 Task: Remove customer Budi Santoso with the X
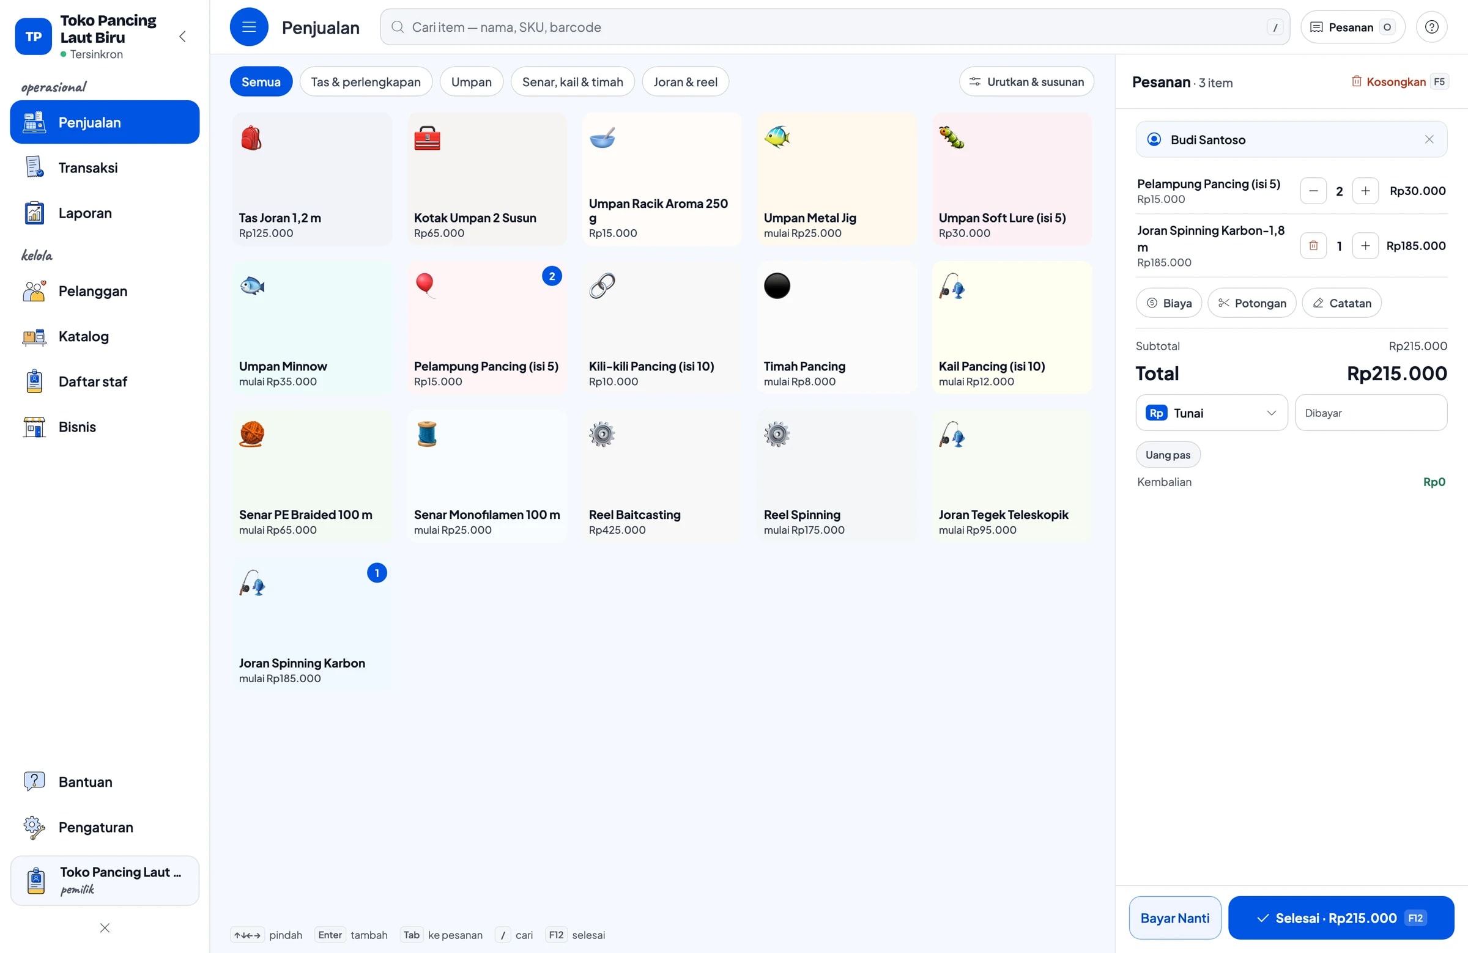coord(1429,139)
